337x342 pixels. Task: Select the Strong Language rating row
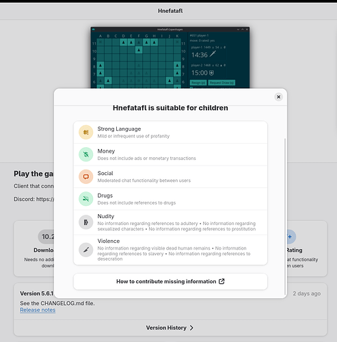click(x=170, y=132)
